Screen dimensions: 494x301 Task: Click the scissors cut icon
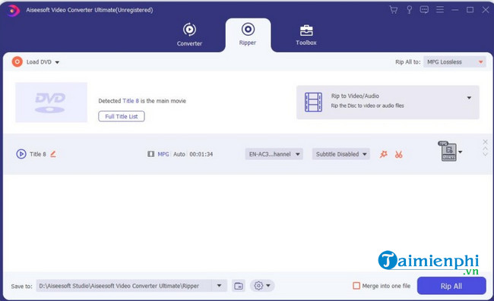coord(398,154)
